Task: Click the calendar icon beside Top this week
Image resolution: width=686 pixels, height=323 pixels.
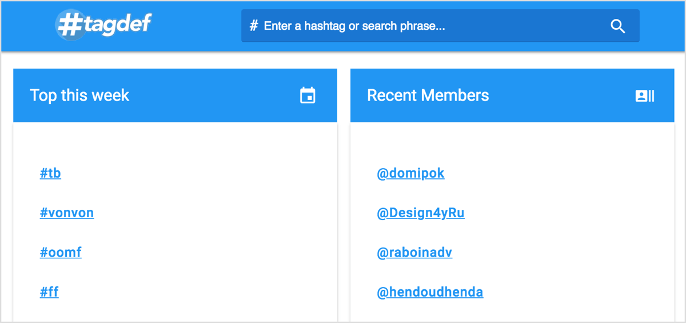Action: coord(308,95)
